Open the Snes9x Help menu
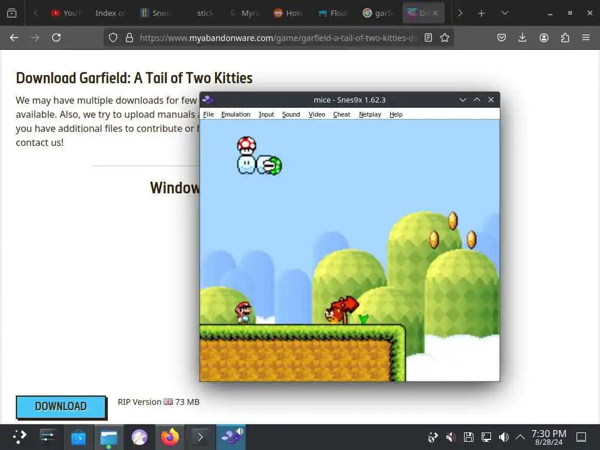 [396, 114]
